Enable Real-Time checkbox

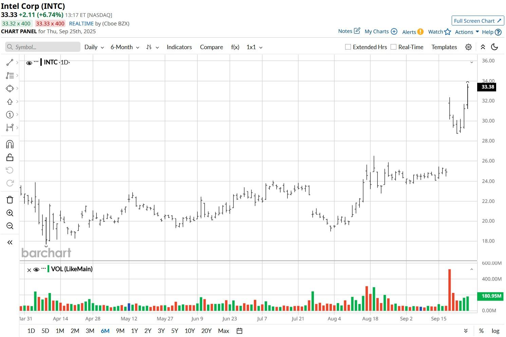pos(393,47)
